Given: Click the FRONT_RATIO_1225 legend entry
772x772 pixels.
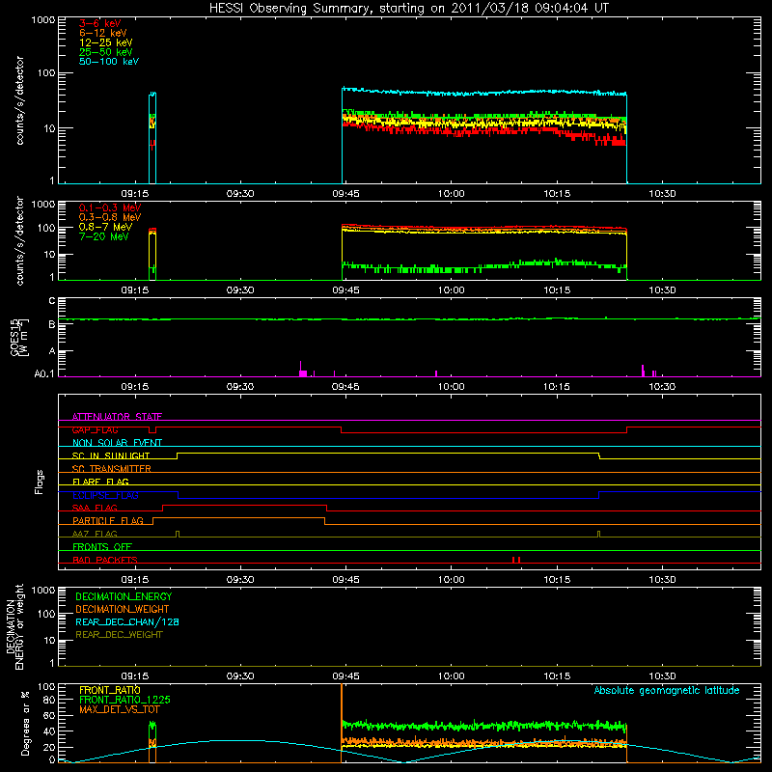Looking at the screenshot, I should point(124,700).
